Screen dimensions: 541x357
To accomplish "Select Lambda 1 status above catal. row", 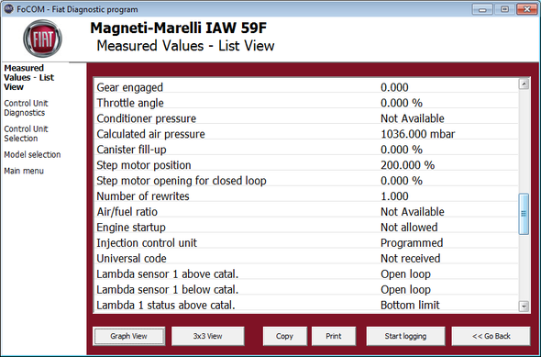I will pos(306,305).
